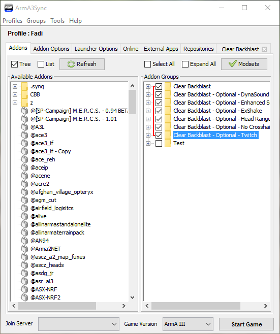Click the @asdg_jr addon brick icon
The width and height of the screenshot is (280, 334).
point(25,273)
